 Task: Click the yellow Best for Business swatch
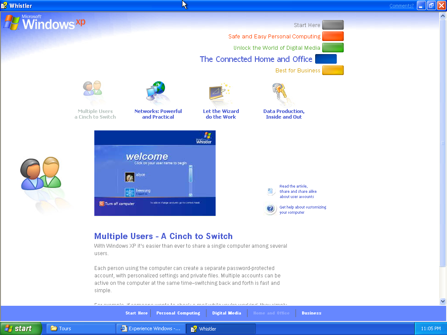coord(333,70)
